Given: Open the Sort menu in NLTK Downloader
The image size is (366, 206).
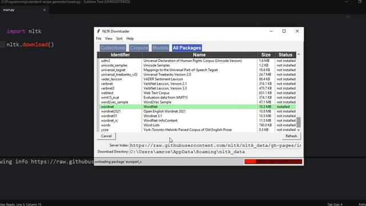Looking at the screenshot, I should tap(120, 38).
